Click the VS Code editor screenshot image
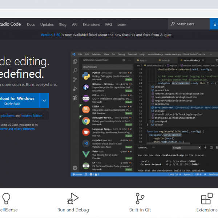 [x=144, y=113]
